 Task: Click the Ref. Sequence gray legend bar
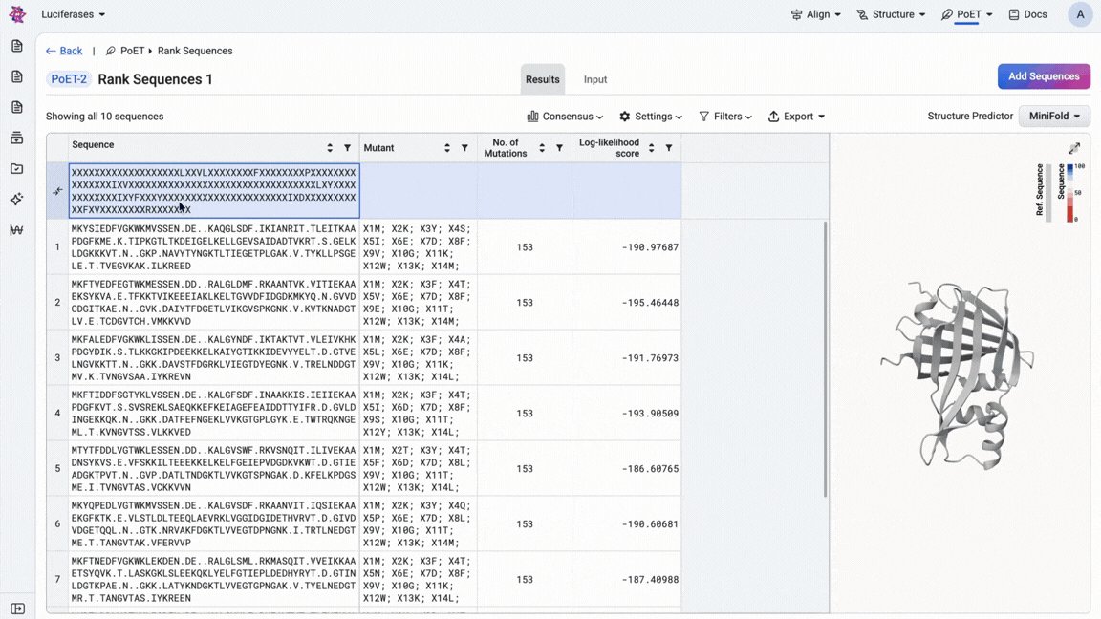tap(1048, 194)
